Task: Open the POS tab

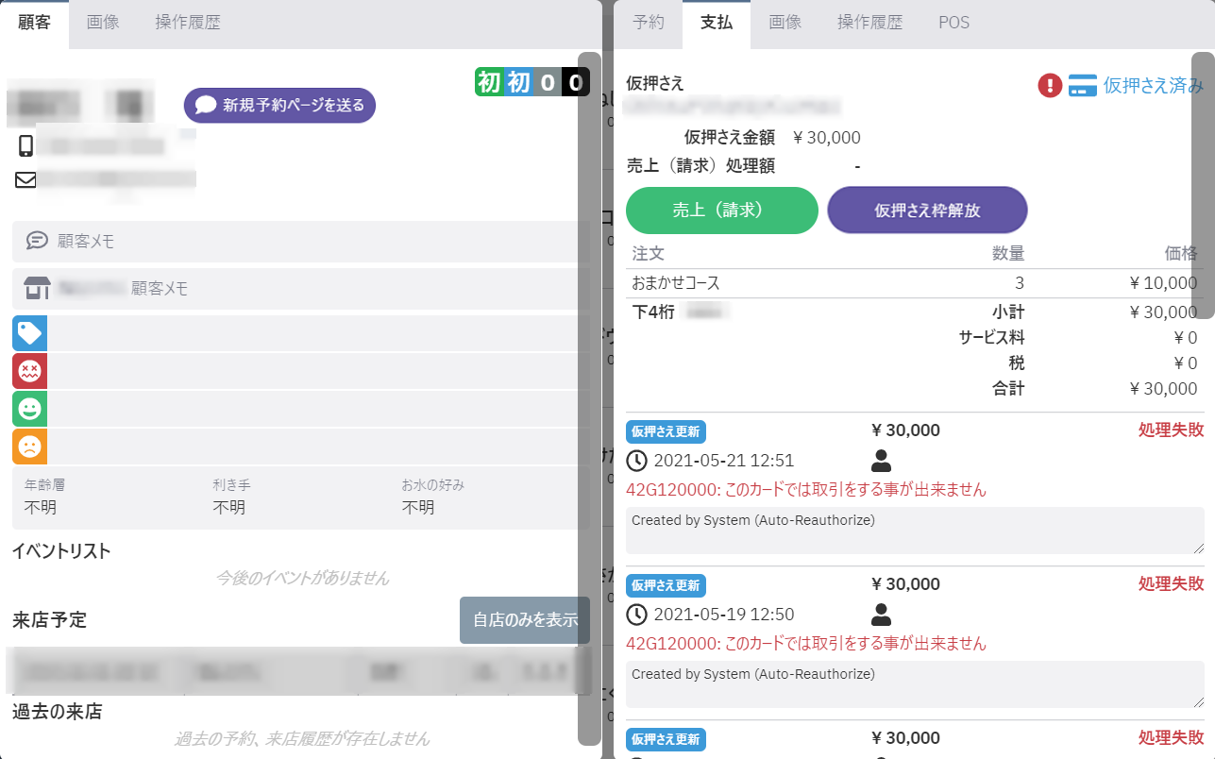Action: pyautogui.click(x=953, y=23)
